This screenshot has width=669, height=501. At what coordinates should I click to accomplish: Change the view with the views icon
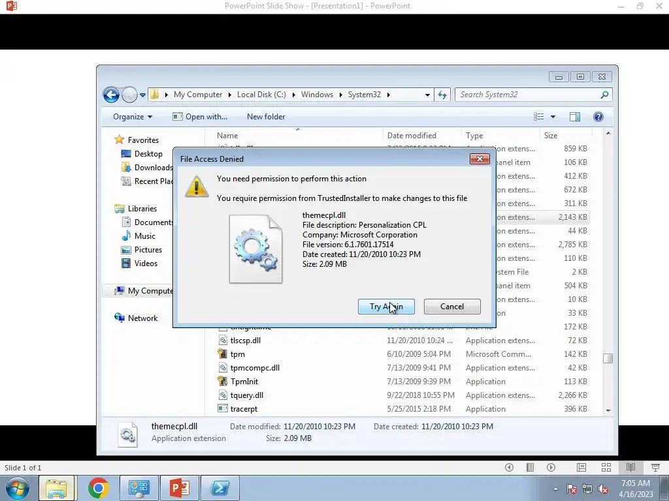[x=539, y=117]
